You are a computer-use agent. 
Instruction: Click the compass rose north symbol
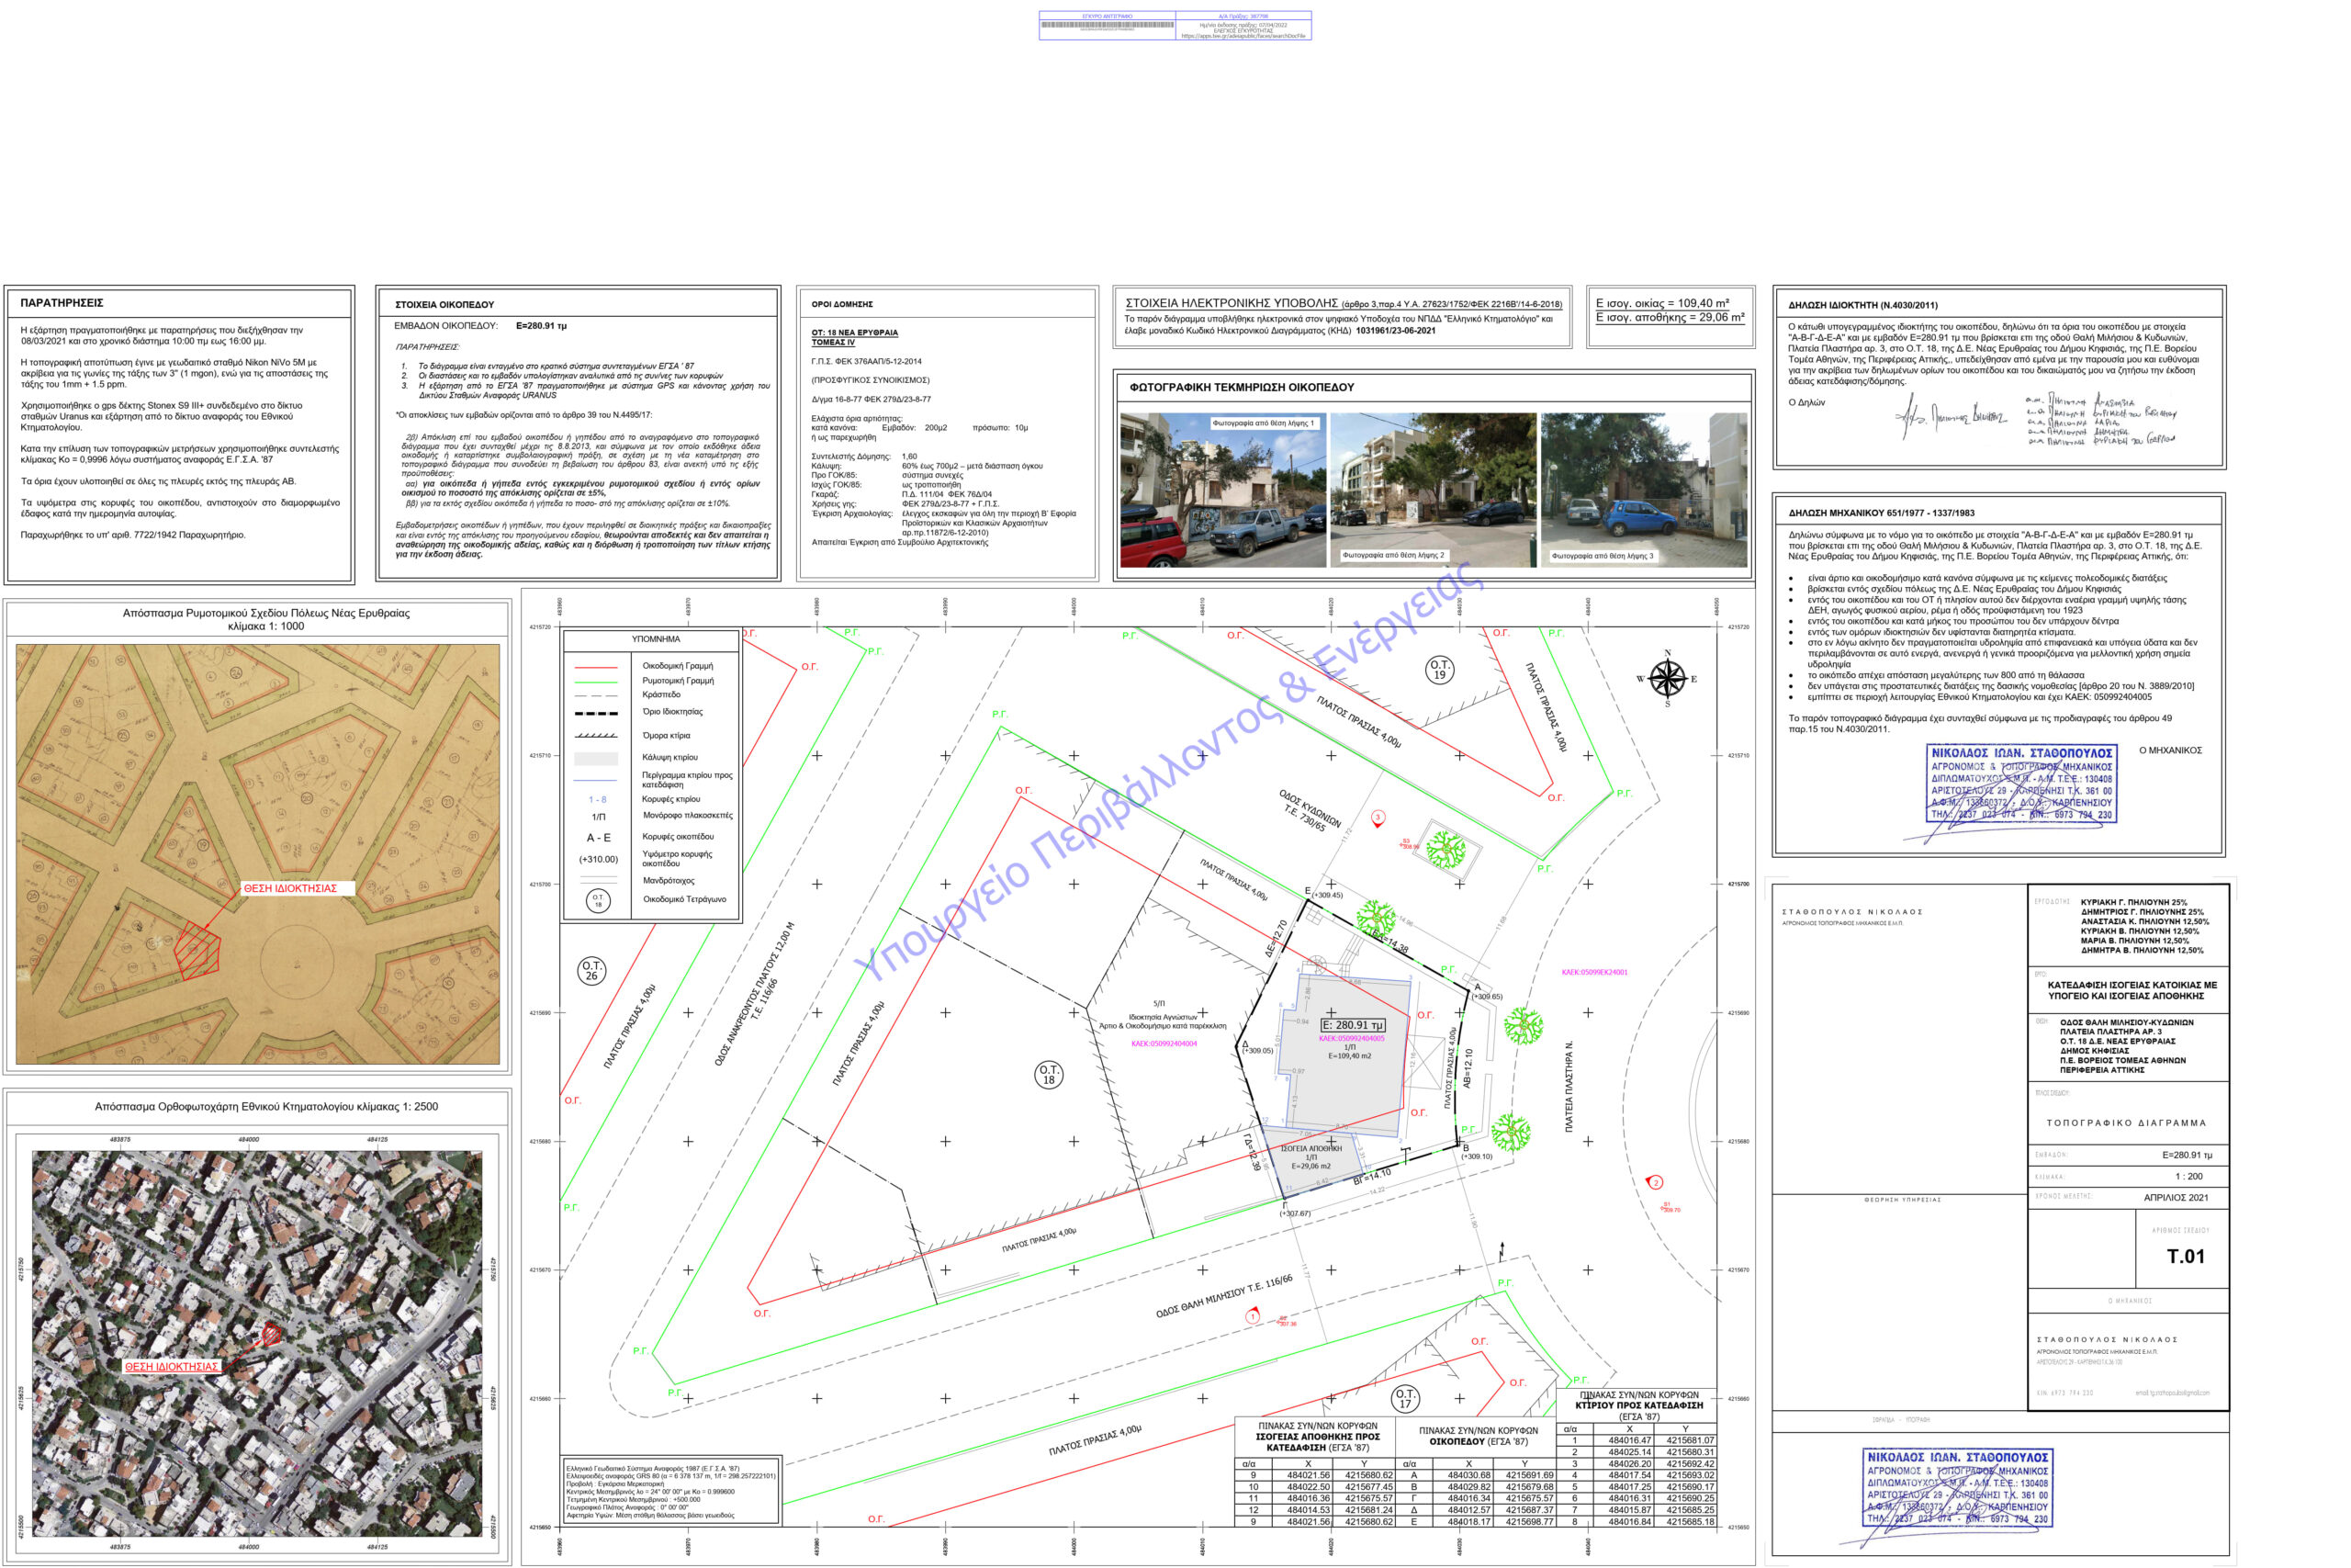point(1666,679)
